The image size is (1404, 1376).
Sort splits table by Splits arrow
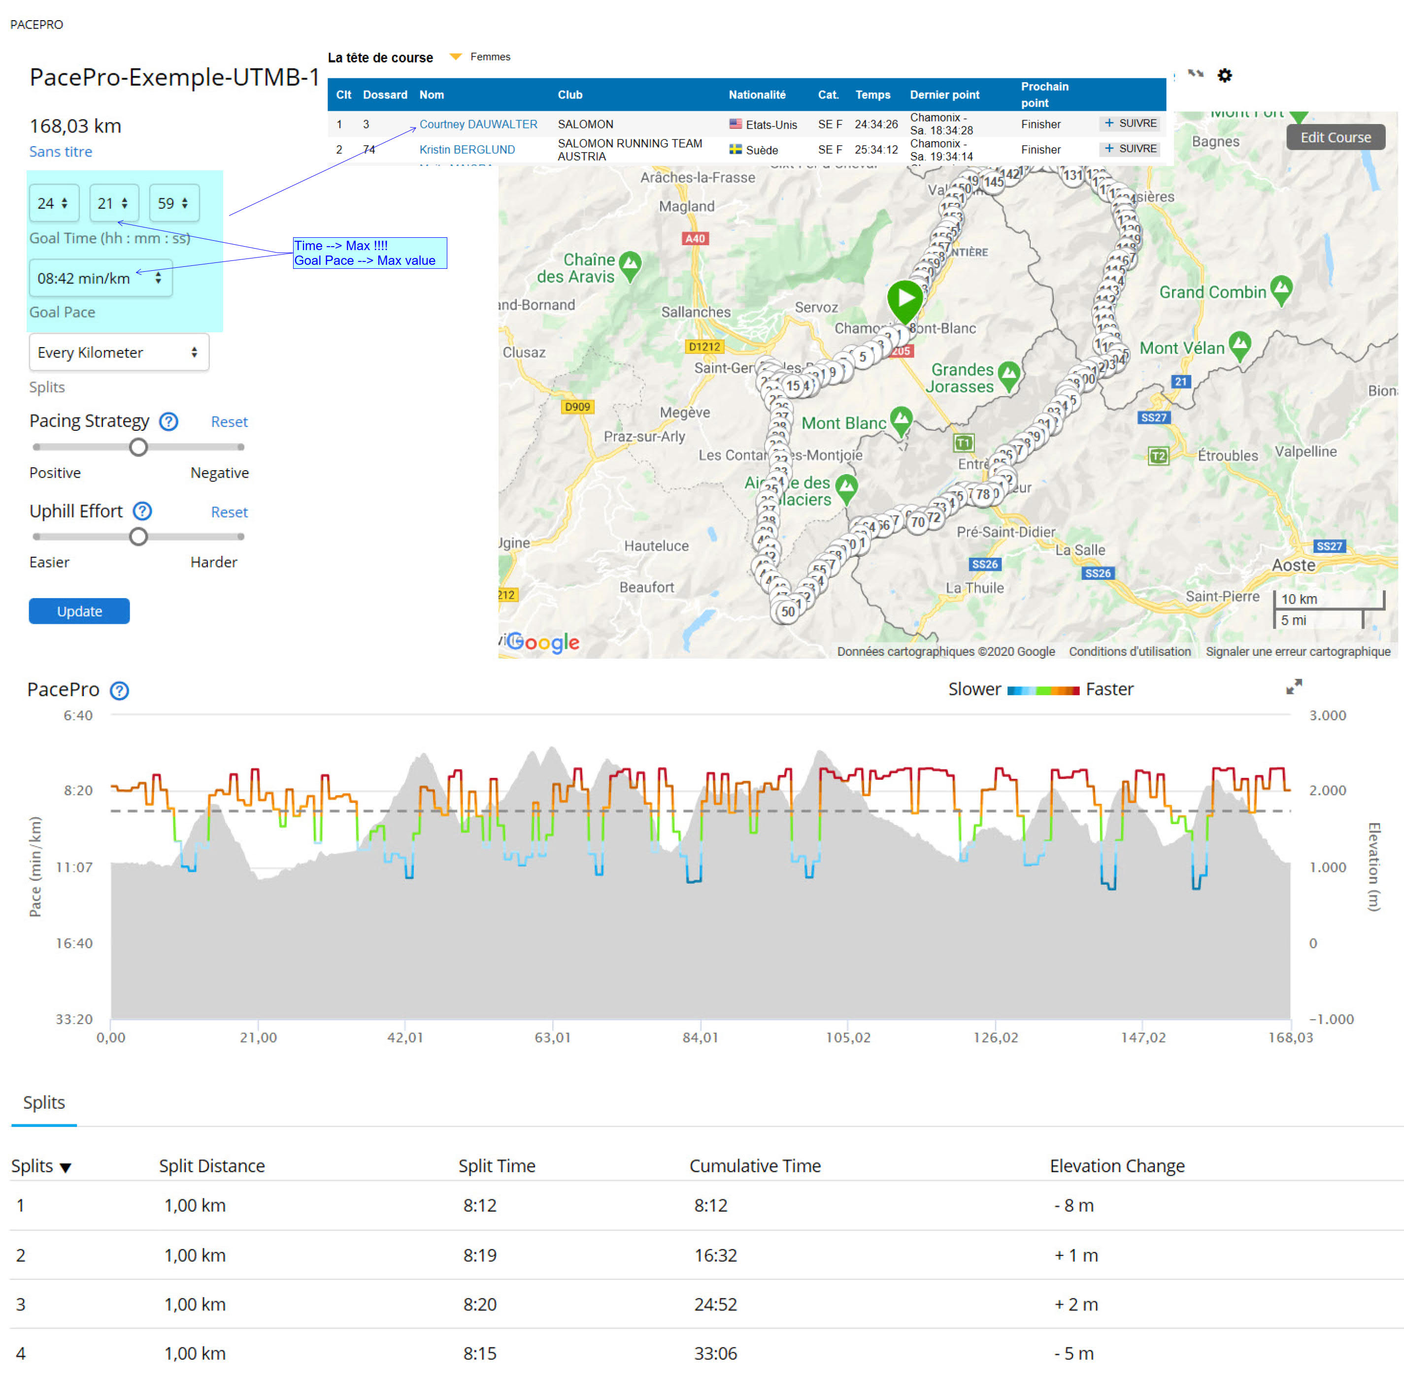coord(65,1167)
